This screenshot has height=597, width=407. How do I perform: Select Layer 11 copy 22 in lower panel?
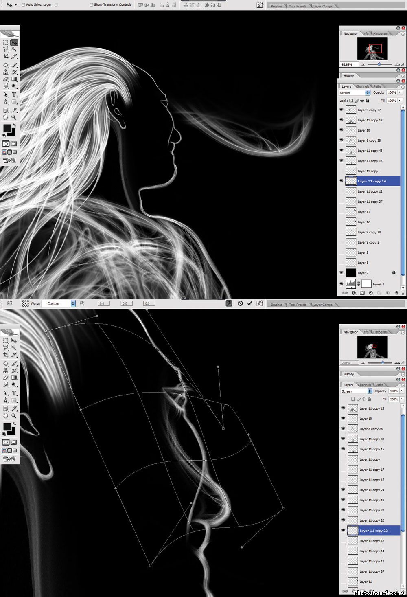[x=374, y=531]
